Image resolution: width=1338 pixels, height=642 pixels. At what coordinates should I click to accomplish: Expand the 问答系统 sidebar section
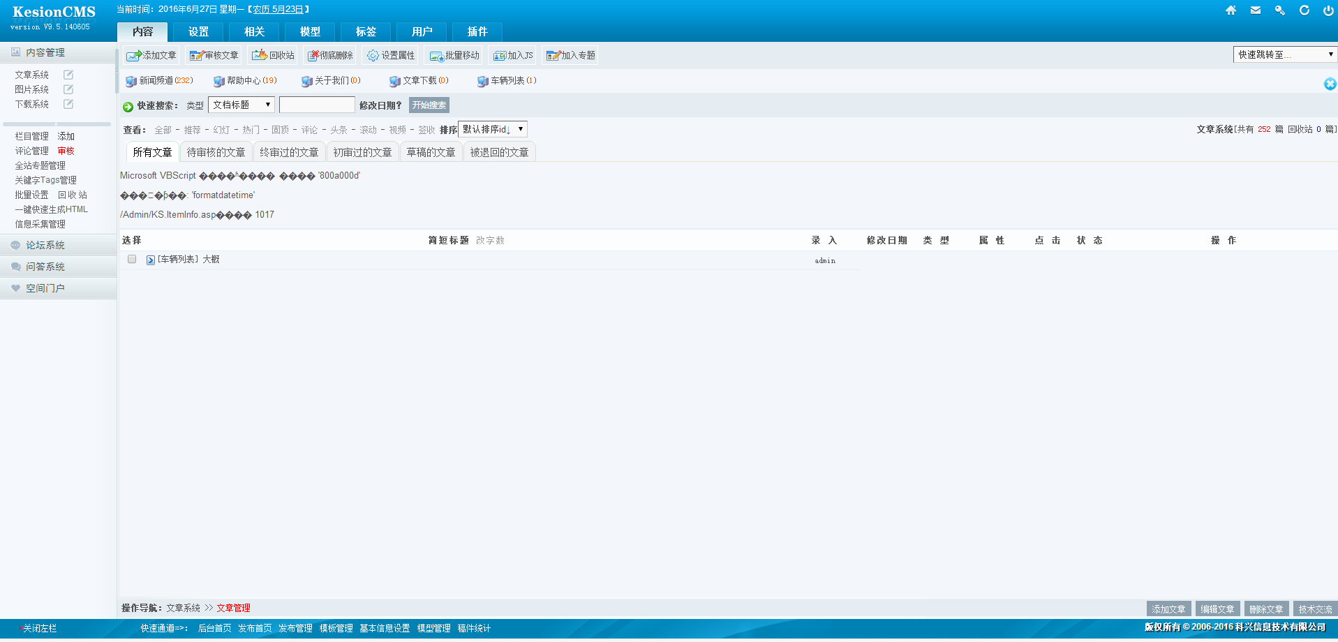58,267
